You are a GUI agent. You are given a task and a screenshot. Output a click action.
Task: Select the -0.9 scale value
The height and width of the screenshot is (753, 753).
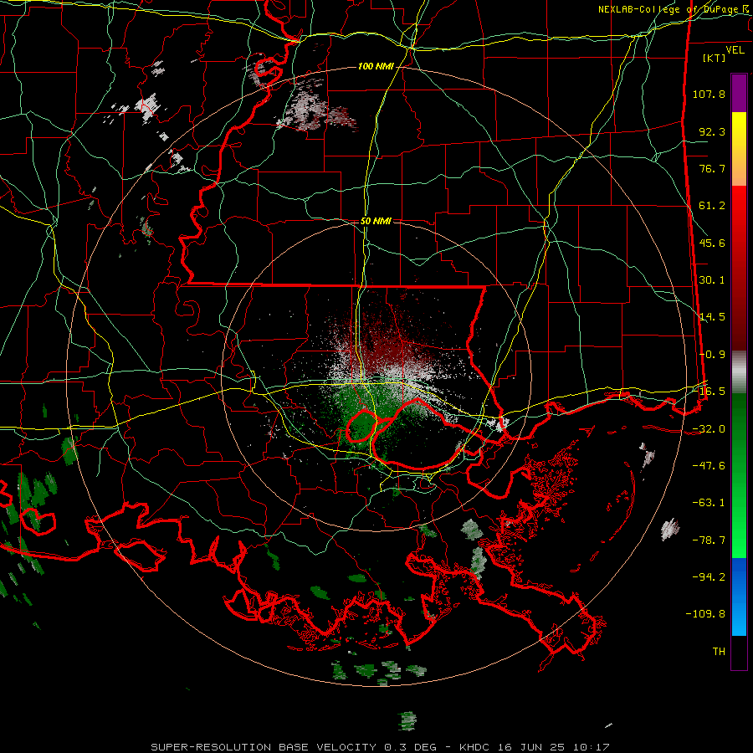coord(712,355)
